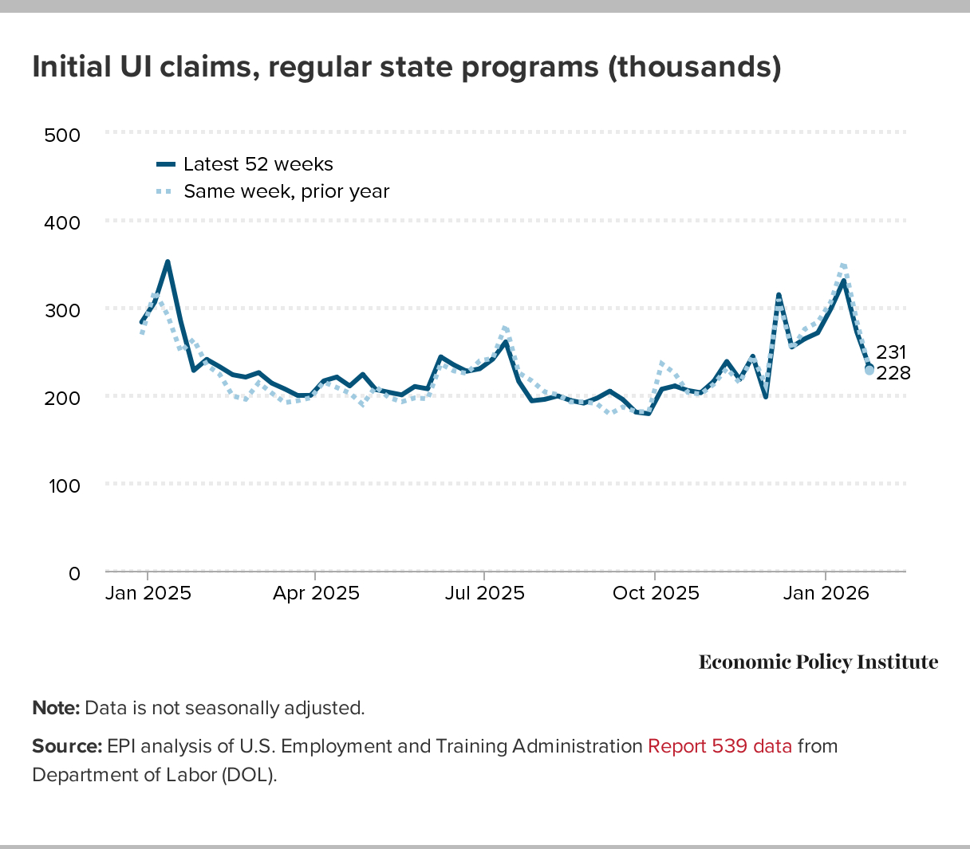Click the bold Note: label
This screenshot has width=970, height=849.
click(x=56, y=708)
